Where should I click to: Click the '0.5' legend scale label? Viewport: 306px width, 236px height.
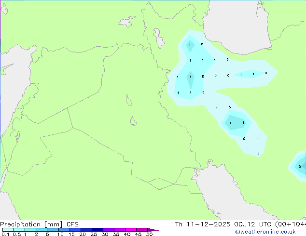17,234
